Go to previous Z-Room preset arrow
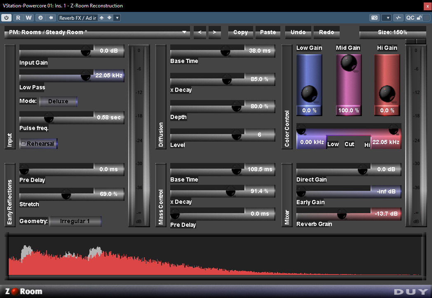The width and height of the screenshot is (432, 298). [200, 32]
